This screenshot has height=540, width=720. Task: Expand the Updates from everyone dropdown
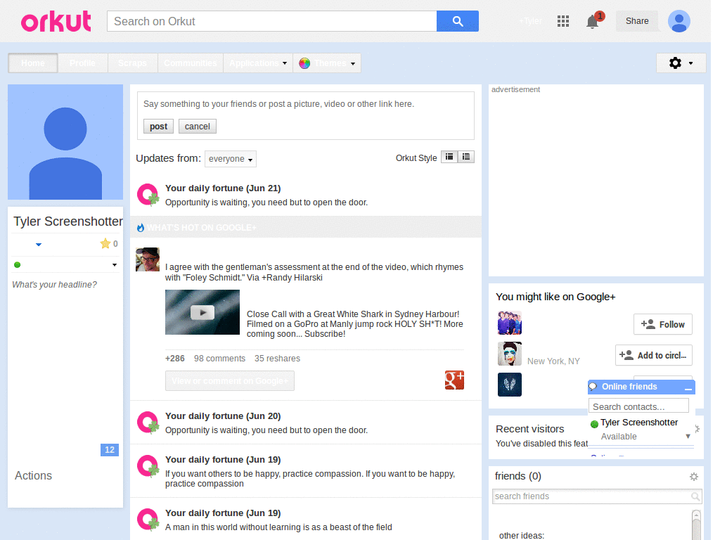[x=231, y=159]
